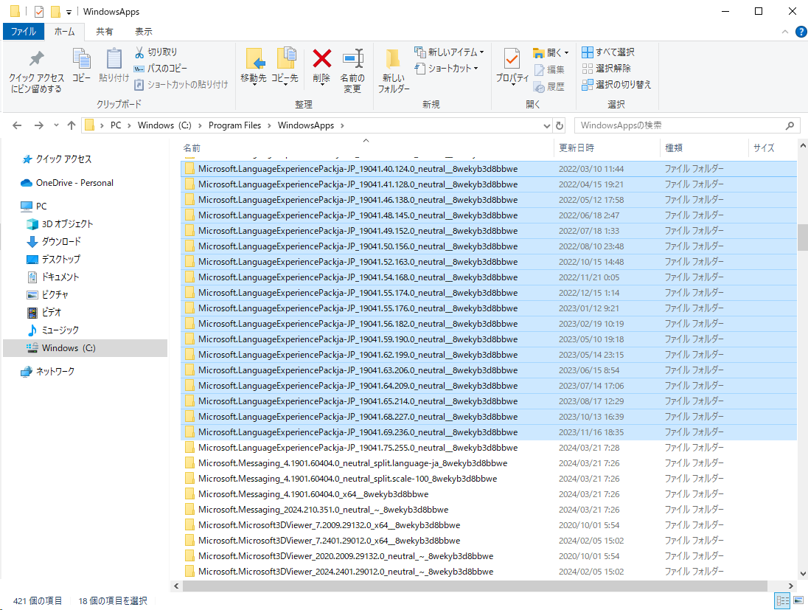Open recent locations dropdown arrow
This screenshot has height=610, width=808.
(56, 125)
